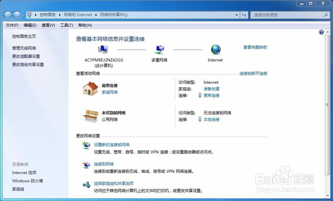打开工具菜单
The image size is (333, 201).
pyautogui.click(x=66, y=25)
